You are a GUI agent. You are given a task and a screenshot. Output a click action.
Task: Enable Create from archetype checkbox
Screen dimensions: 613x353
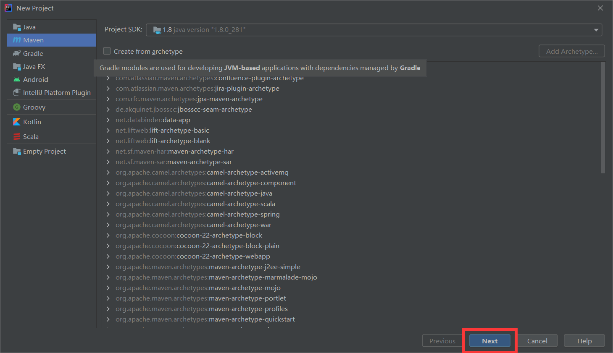click(x=107, y=51)
